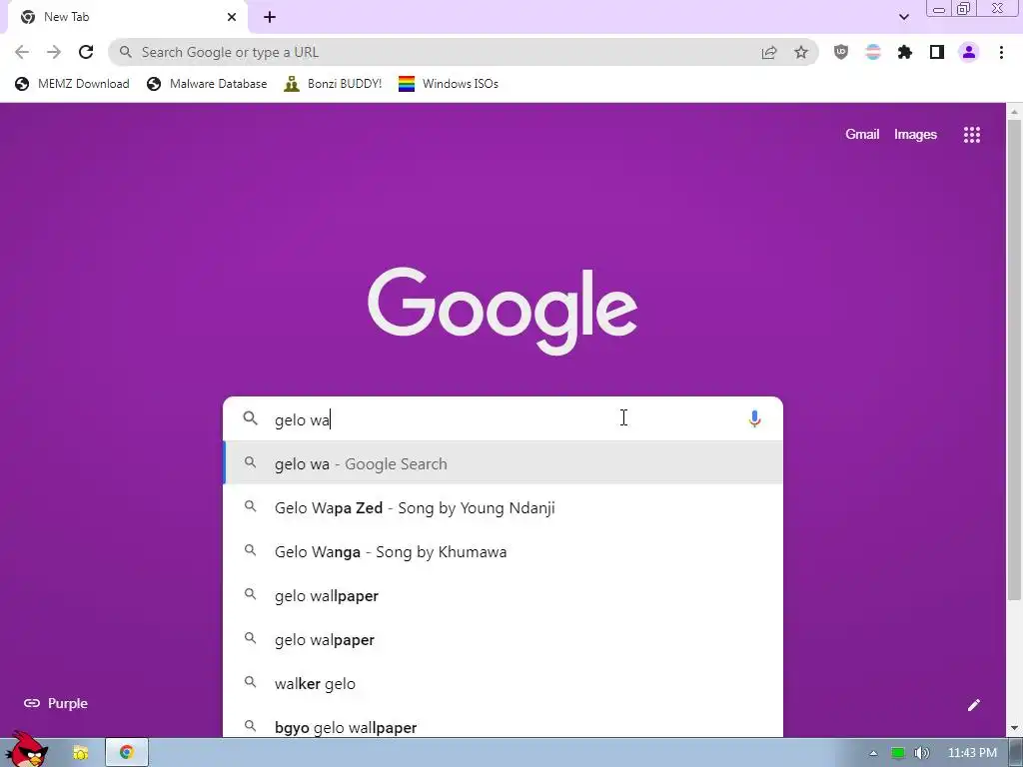1023x767 pixels.
Task: Open the Gmail link
Action: pyautogui.click(x=862, y=135)
